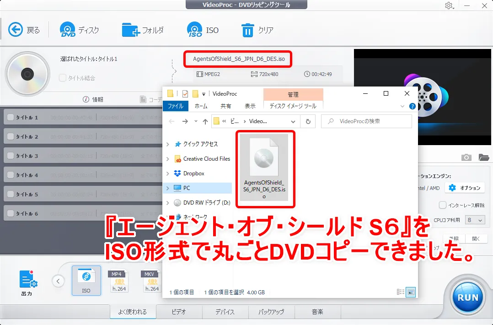Expand Creative Cloud Files node
This screenshot has width=493, height=325.
[x=168, y=159]
